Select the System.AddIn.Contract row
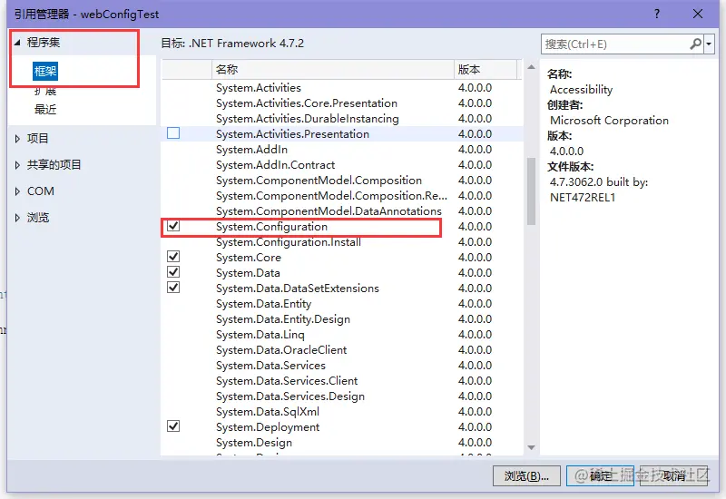 [342, 165]
